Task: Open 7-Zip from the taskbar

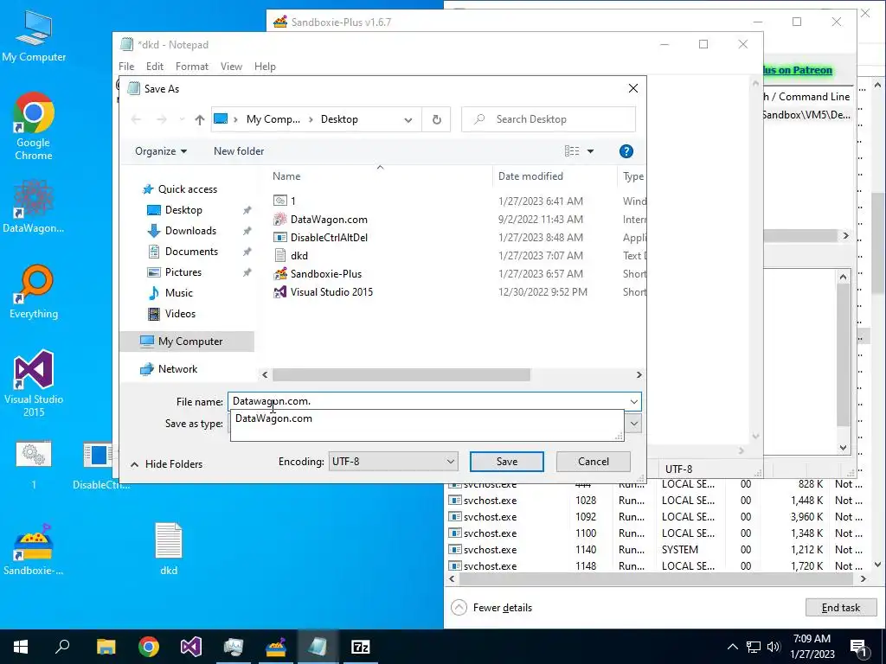Action: 361,647
